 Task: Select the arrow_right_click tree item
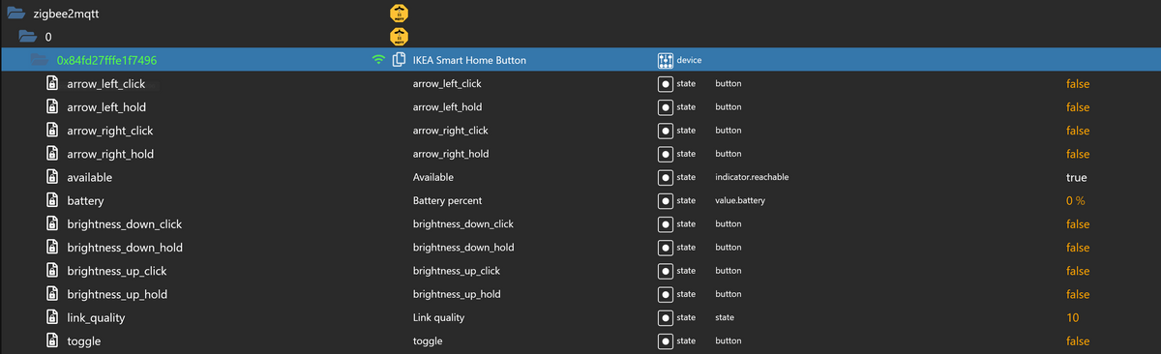[x=109, y=131]
